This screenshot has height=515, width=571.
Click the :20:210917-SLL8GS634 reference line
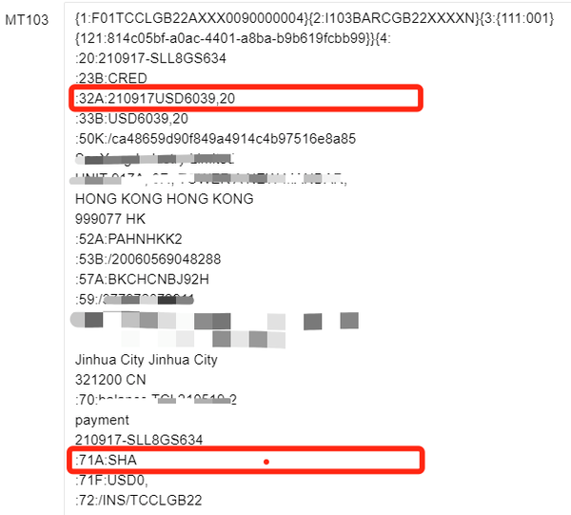[x=150, y=58]
